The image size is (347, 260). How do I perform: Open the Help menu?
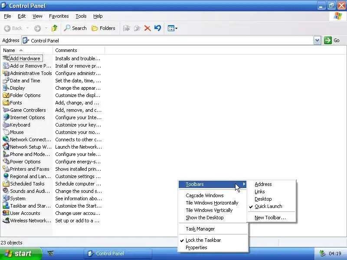coord(98,16)
